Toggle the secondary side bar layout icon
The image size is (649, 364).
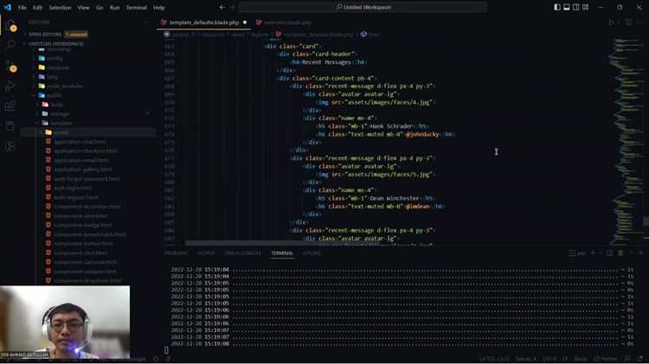pyautogui.click(x=575, y=8)
